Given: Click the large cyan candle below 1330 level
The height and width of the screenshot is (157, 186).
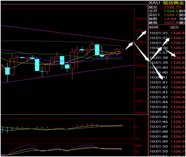Looking at the screenshot, I should coord(97,49).
